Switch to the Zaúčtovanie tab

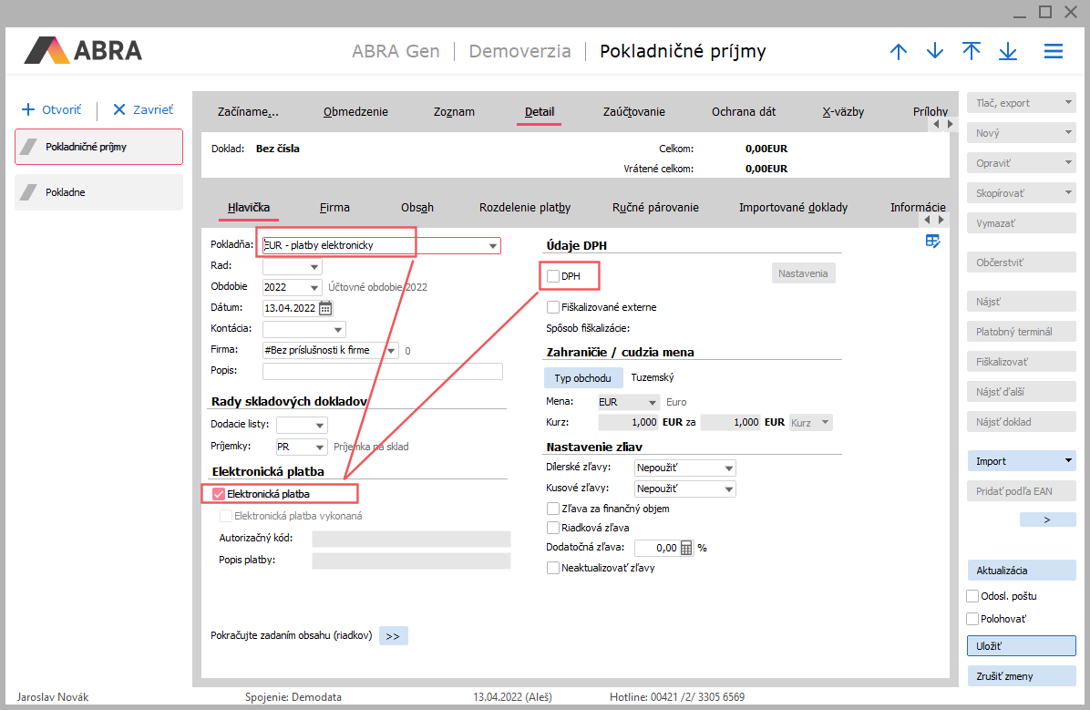pos(633,112)
